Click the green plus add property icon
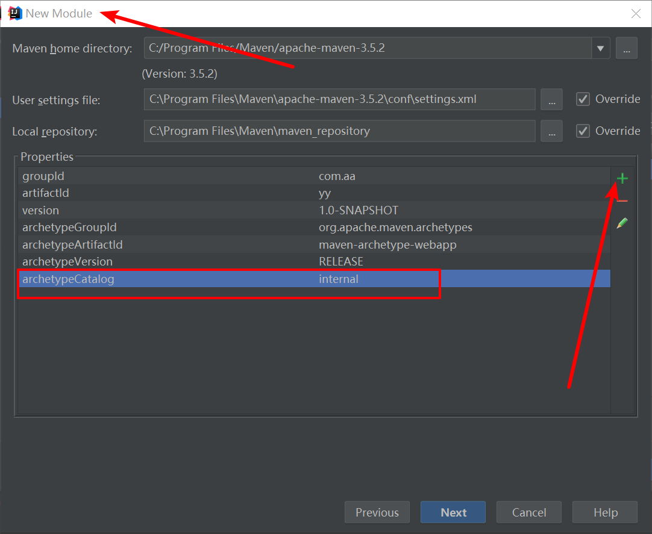Image resolution: width=652 pixels, height=534 pixels. coord(622,179)
